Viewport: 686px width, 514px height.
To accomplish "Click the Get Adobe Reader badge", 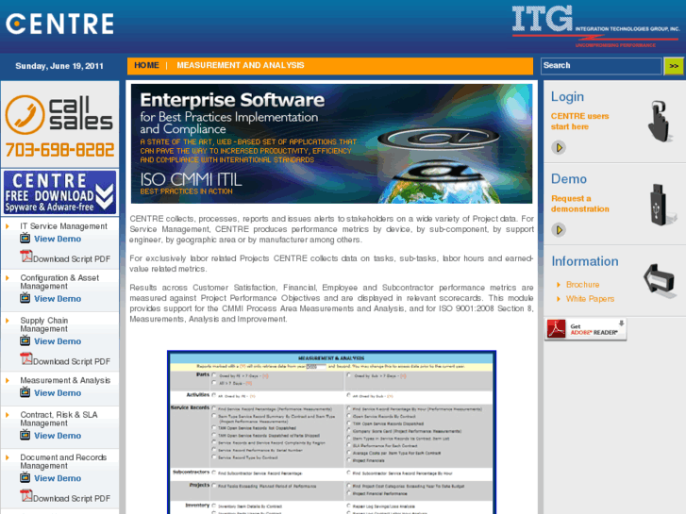I will point(586,329).
